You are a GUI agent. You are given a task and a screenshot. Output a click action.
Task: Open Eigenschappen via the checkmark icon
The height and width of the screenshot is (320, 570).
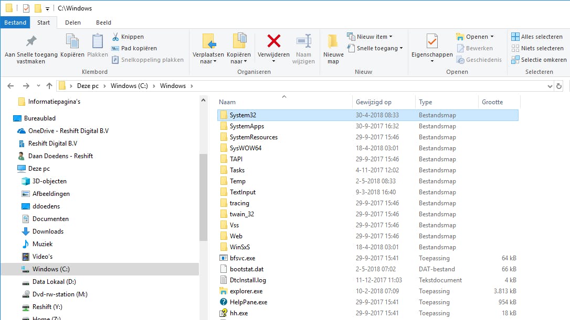432,41
